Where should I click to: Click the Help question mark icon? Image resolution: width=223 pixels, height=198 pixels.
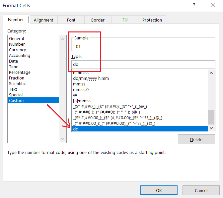[194, 5]
